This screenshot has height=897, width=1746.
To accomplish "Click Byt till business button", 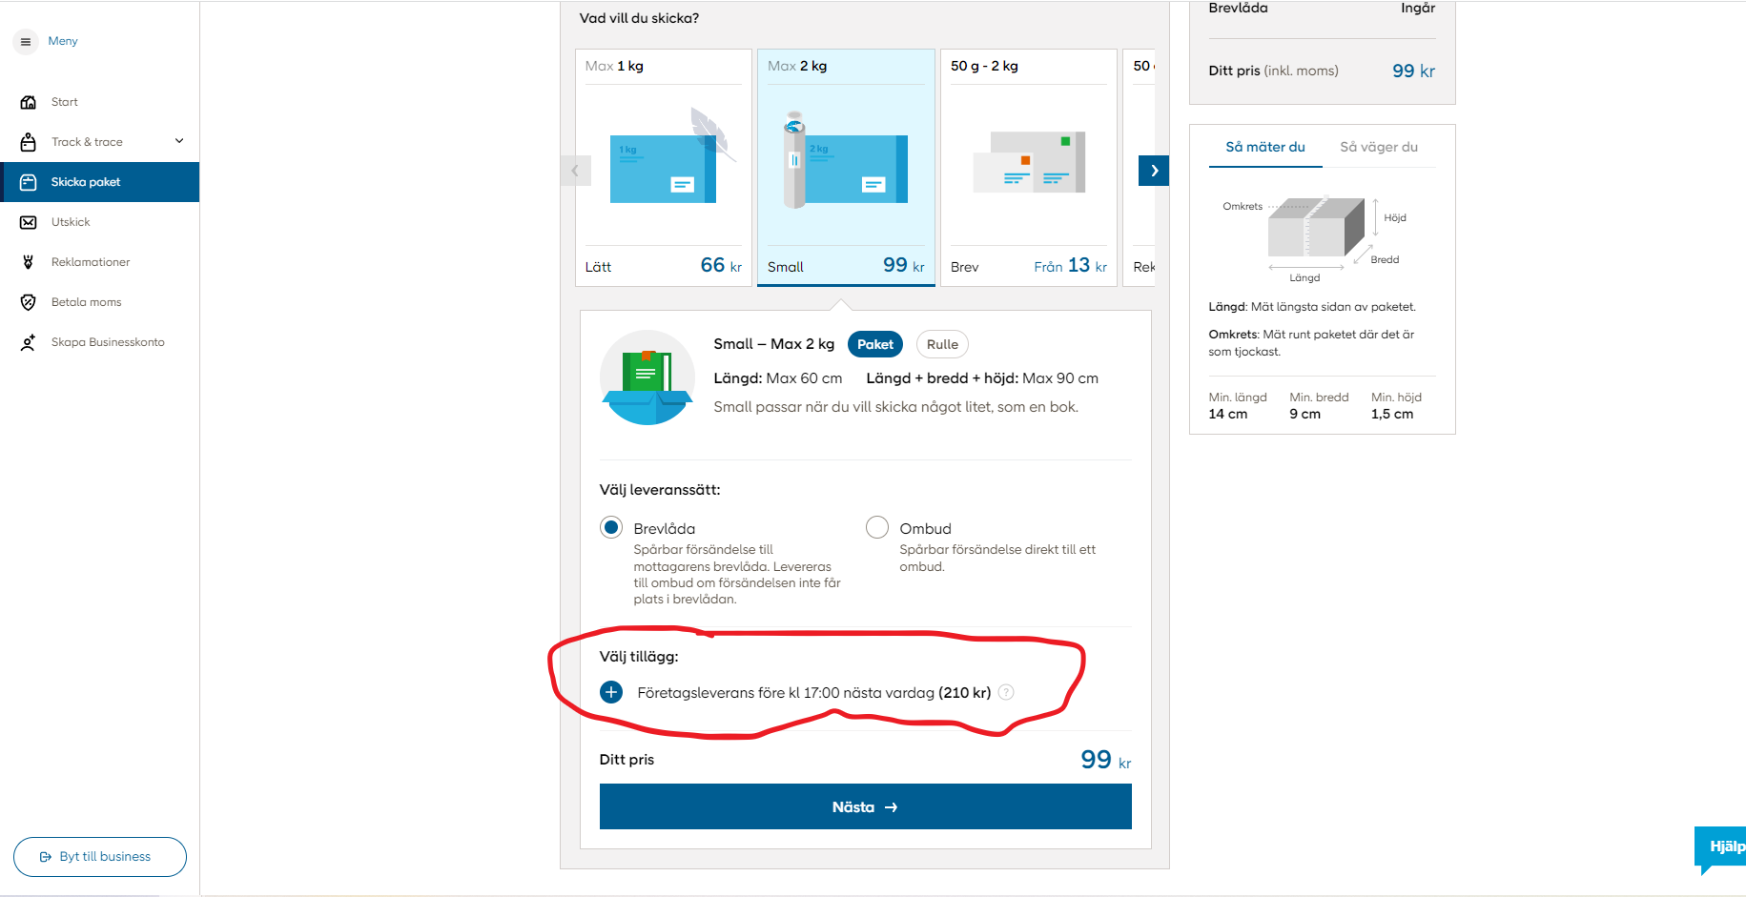I will (x=100, y=857).
